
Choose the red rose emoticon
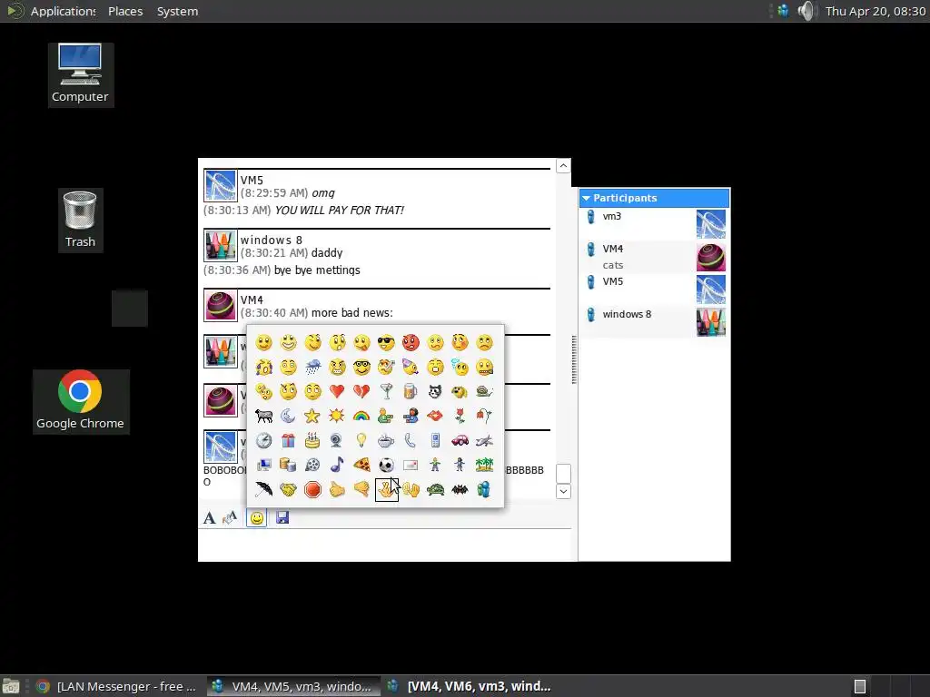click(460, 416)
